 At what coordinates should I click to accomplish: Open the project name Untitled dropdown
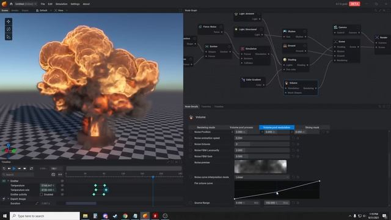[25, 4]
